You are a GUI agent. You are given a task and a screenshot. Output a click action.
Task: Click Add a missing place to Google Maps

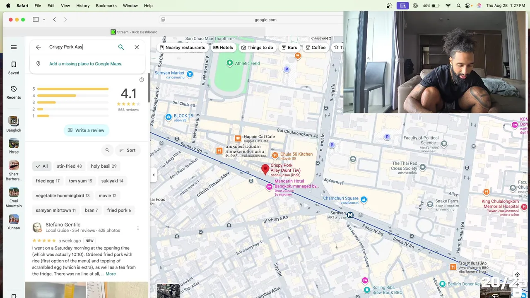(86, 64)
